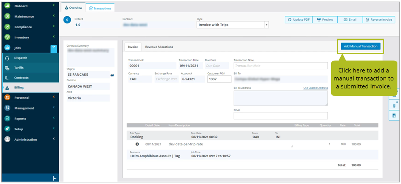Image resolution: width=401 pixels, height=184 pixels.
Task: Select the Invoice tab
Action: [x=133, y=47]
